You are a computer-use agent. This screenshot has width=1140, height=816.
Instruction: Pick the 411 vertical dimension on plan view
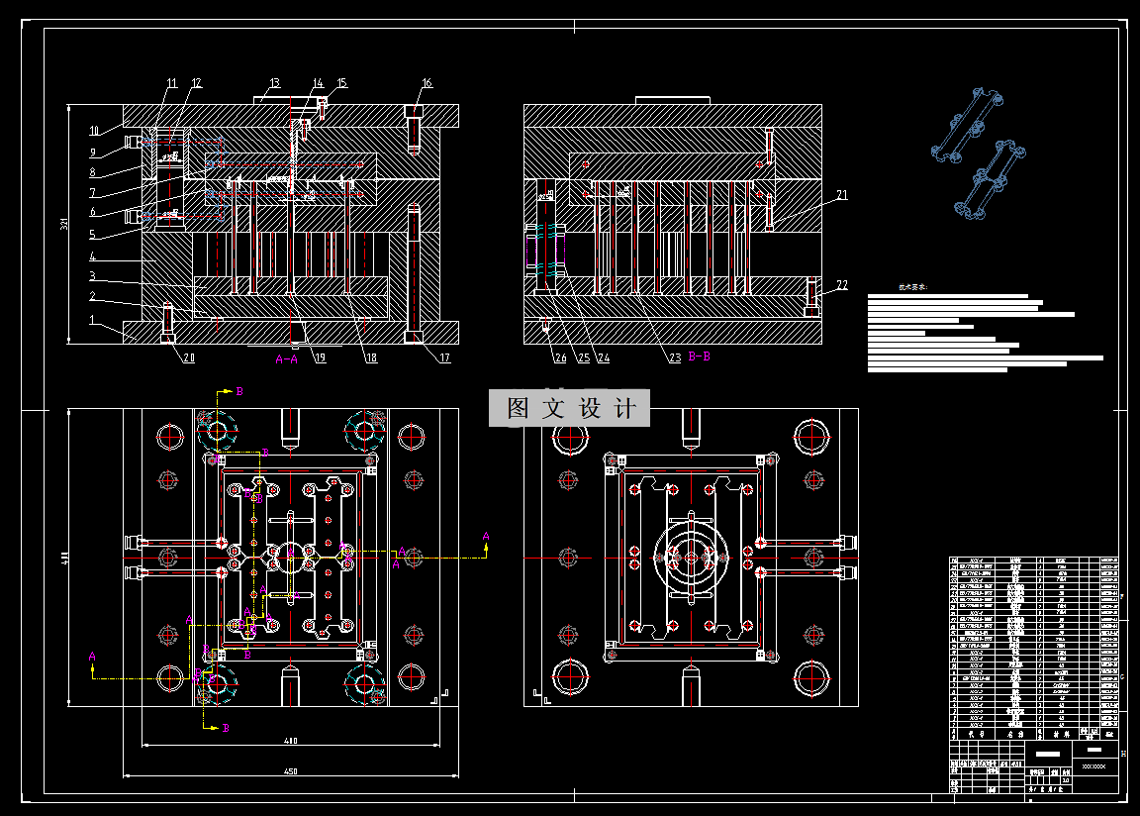point(64,558)
